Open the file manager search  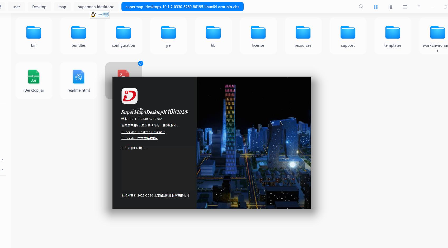click(x=361, y=7)
